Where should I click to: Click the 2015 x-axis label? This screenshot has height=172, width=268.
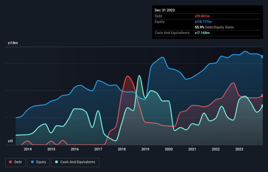(51, 149)
